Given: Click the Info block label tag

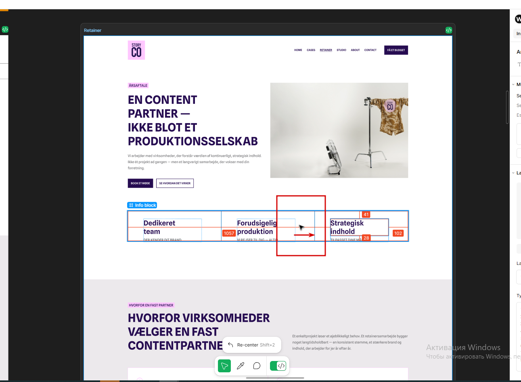Looking at the screenshot, I should (142, 205).
